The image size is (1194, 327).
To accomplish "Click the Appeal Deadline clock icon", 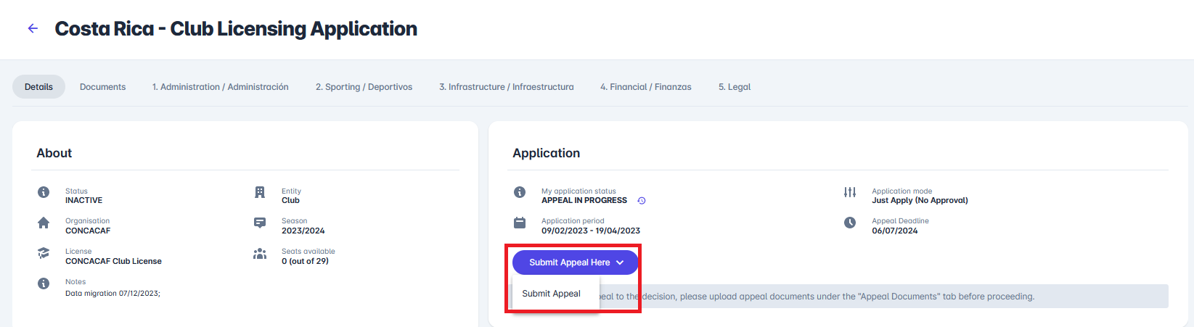I will [850, 223].
